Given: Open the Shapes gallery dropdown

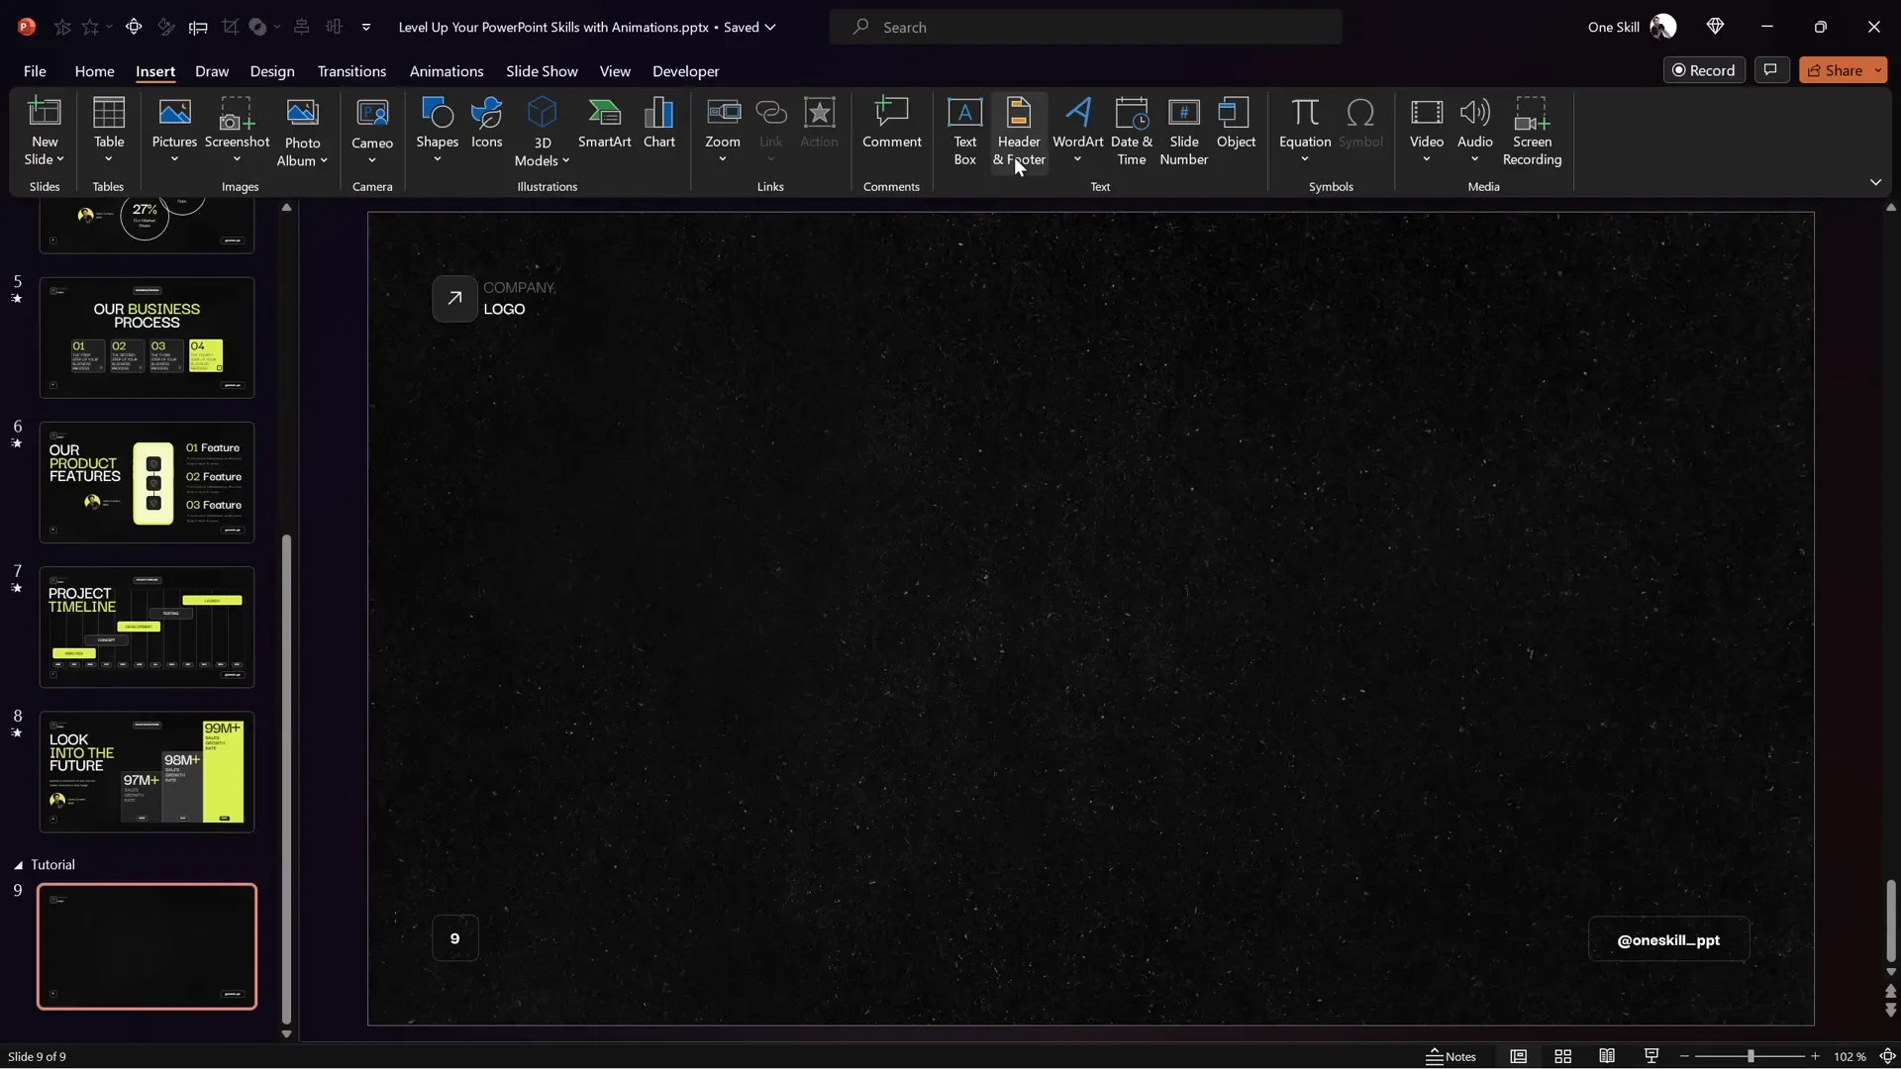Looking at the screenshot, I should coord(437,156).
